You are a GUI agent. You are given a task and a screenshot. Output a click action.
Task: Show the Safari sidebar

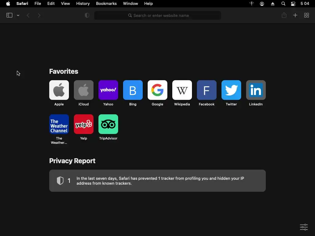click(x=10, y=15)
